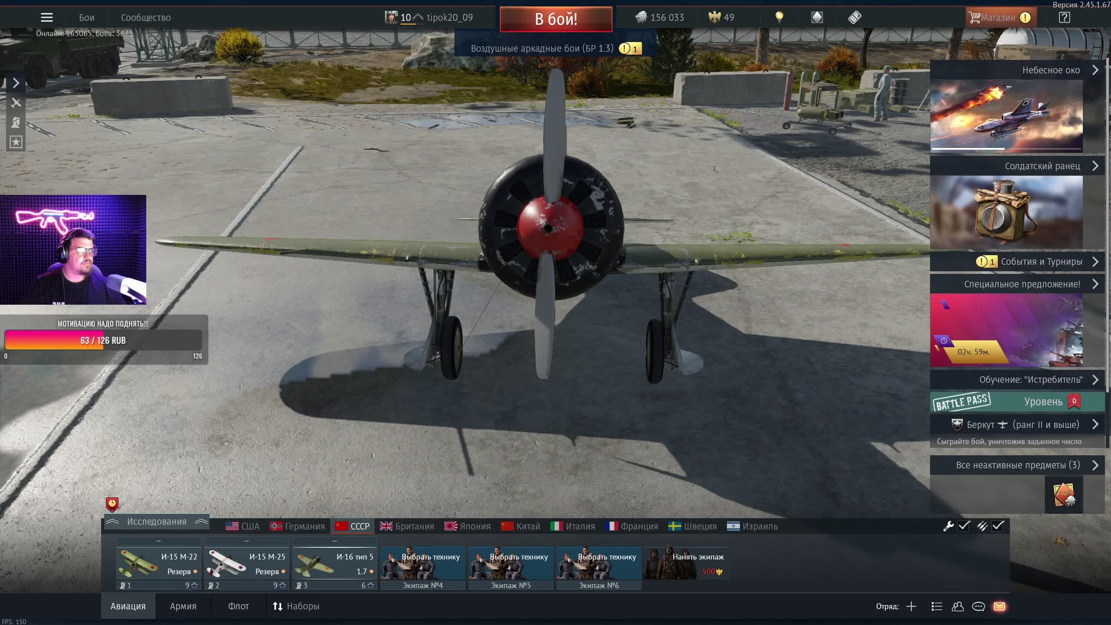Expand События и Турниры chevron

coord(1095,262)
